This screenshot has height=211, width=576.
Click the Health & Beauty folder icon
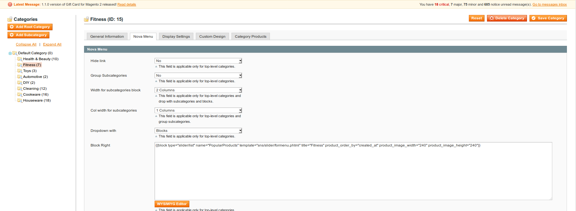tap(20, 59)
